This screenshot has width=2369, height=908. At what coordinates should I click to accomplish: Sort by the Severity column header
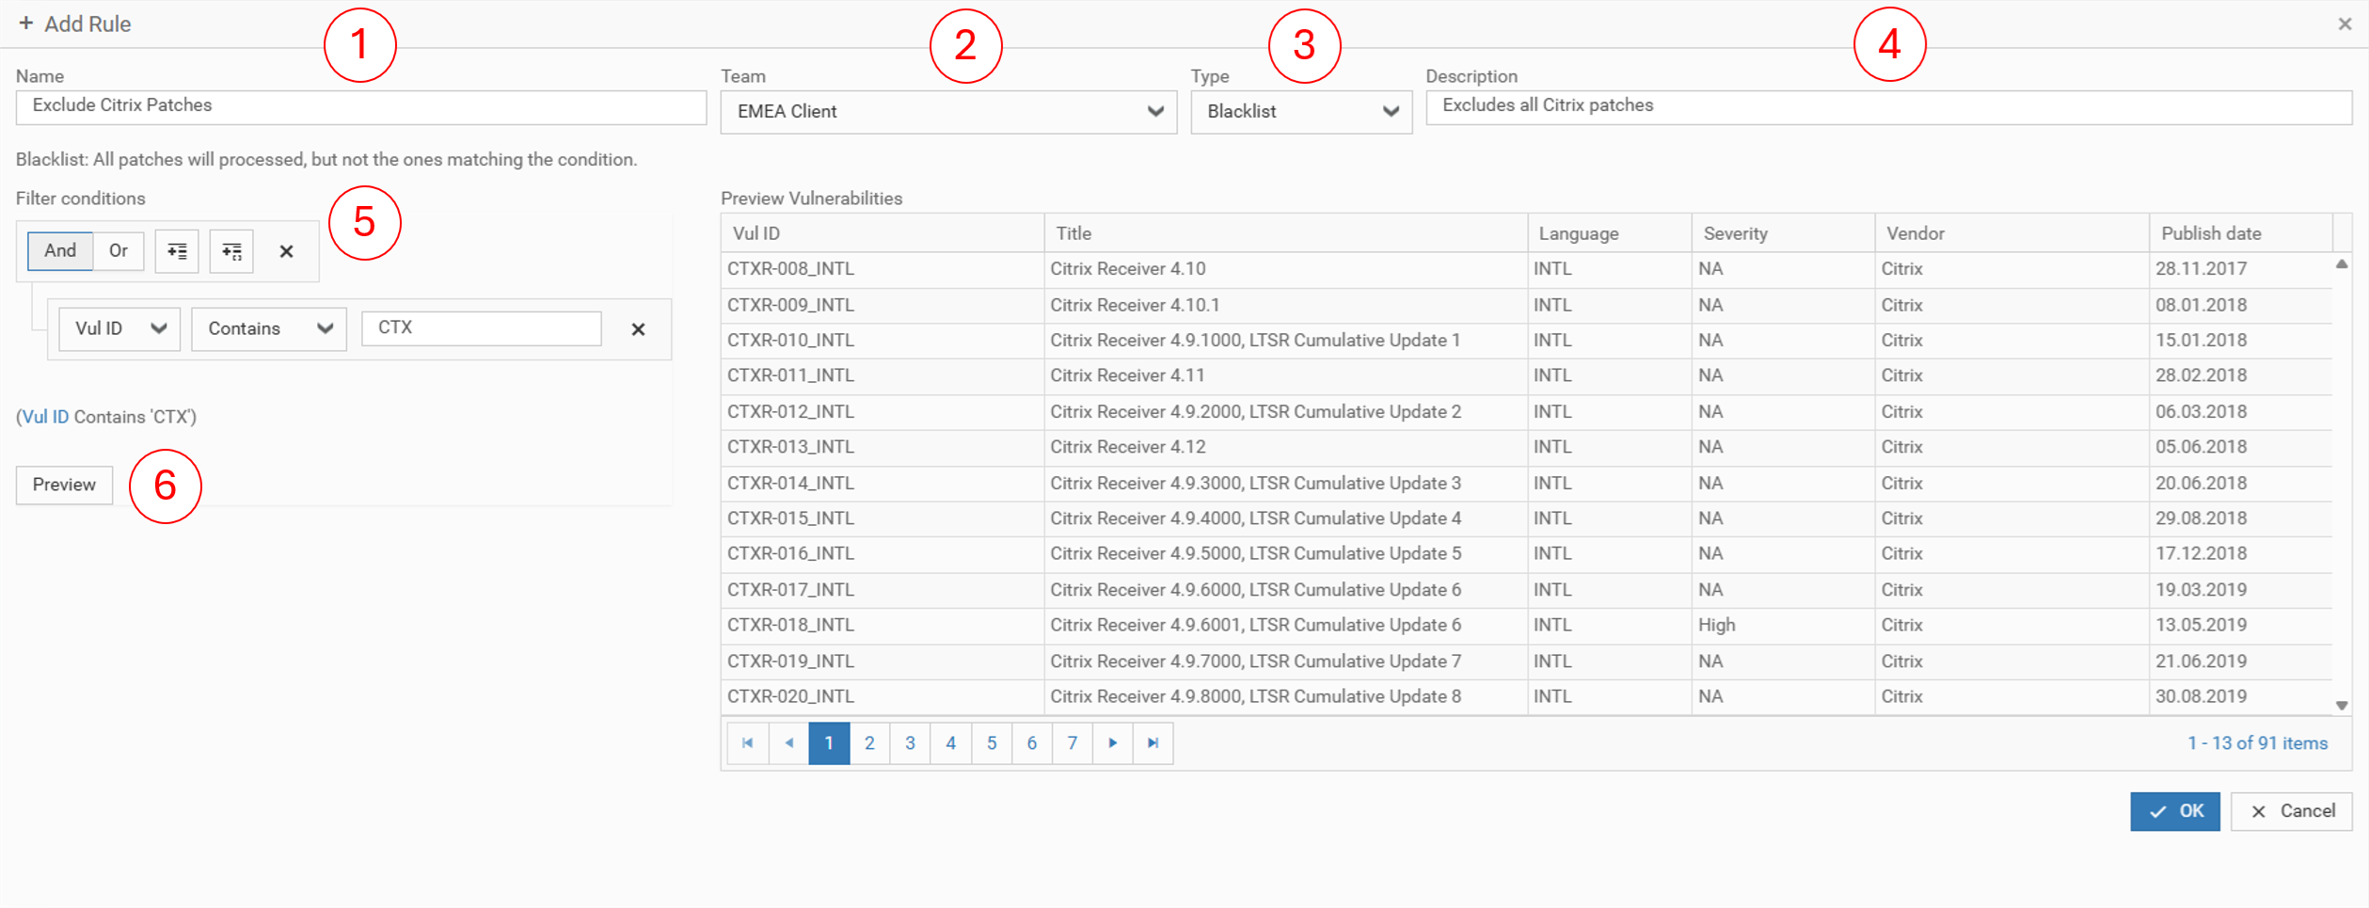(1783, 233)
